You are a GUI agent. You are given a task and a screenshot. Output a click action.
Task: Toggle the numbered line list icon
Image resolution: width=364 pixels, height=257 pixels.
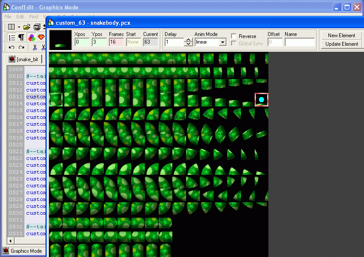(12, 38)
